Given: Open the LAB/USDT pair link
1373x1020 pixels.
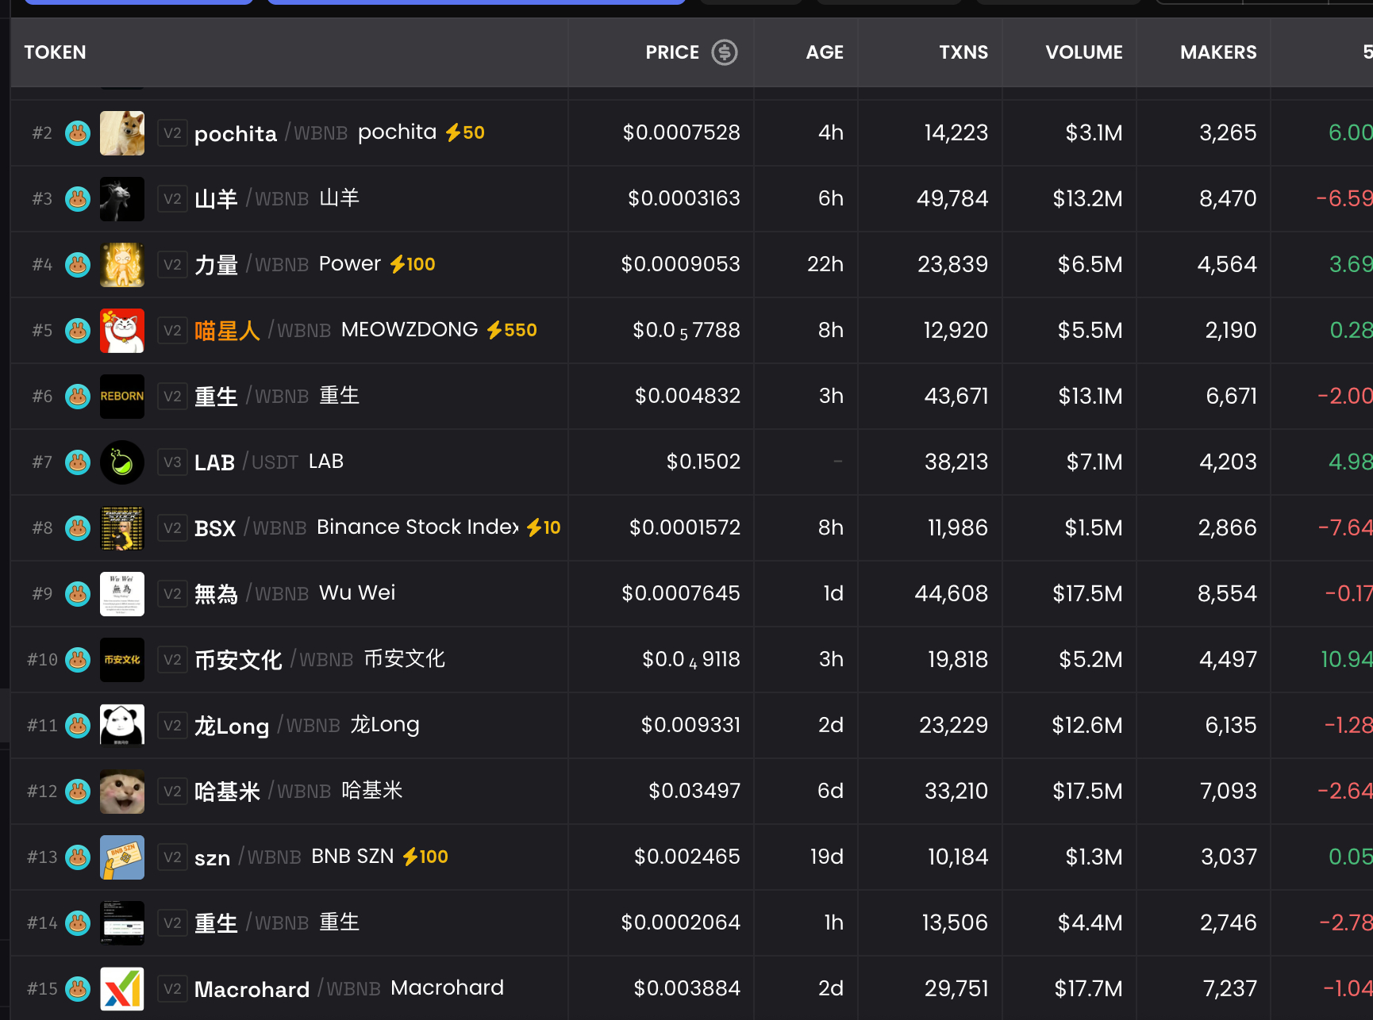Looking at the screenshot, I should pos(246,462).
